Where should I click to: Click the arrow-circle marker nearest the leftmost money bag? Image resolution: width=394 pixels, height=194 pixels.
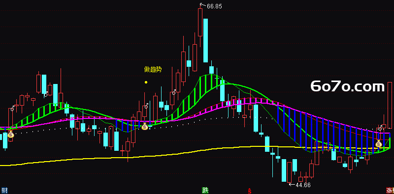pyautogui.click(x=12, y=109)
